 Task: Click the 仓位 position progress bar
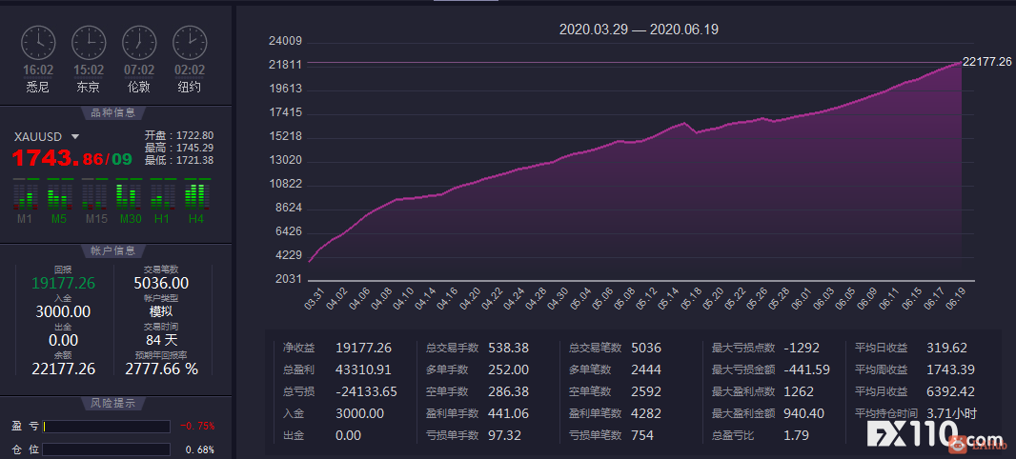pos(106,449)
